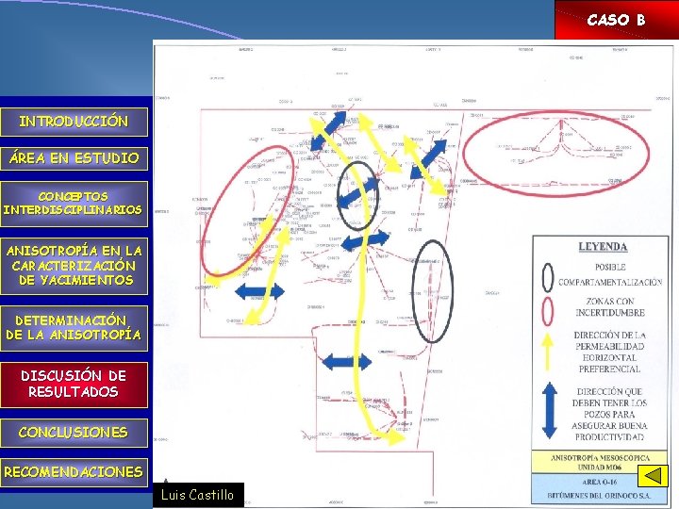Select CONCEPTOS INTERDISCIPLINARIOS menu item
Image resolution: width=679 pixels, height=509 pixels.
[75, 204]
